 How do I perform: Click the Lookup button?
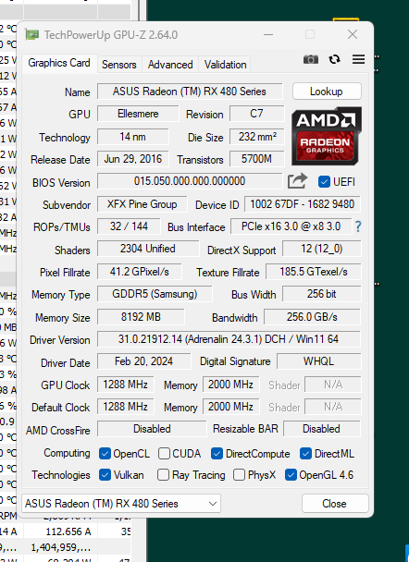coord(327,92)
